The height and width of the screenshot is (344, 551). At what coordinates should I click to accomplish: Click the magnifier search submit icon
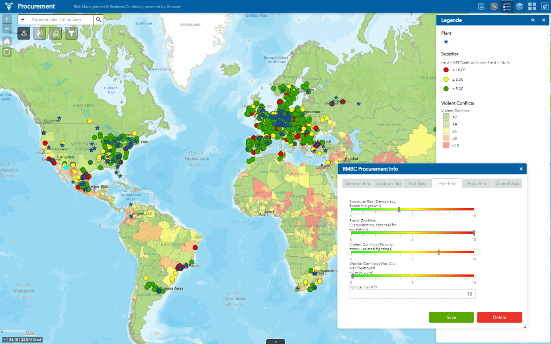click(99, 19)
